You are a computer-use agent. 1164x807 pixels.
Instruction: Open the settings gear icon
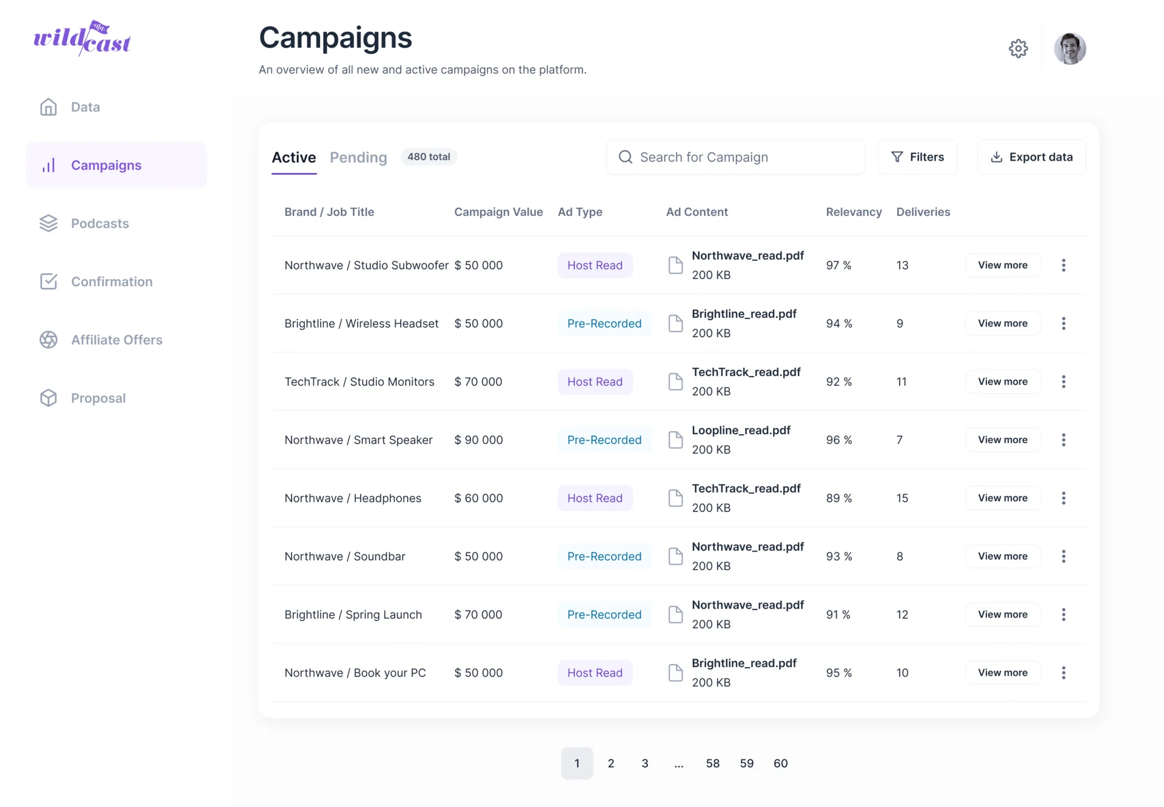coord(1018,49)
